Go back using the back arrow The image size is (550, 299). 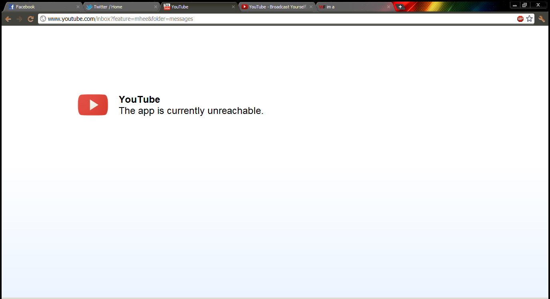click(x=8, y=19)
